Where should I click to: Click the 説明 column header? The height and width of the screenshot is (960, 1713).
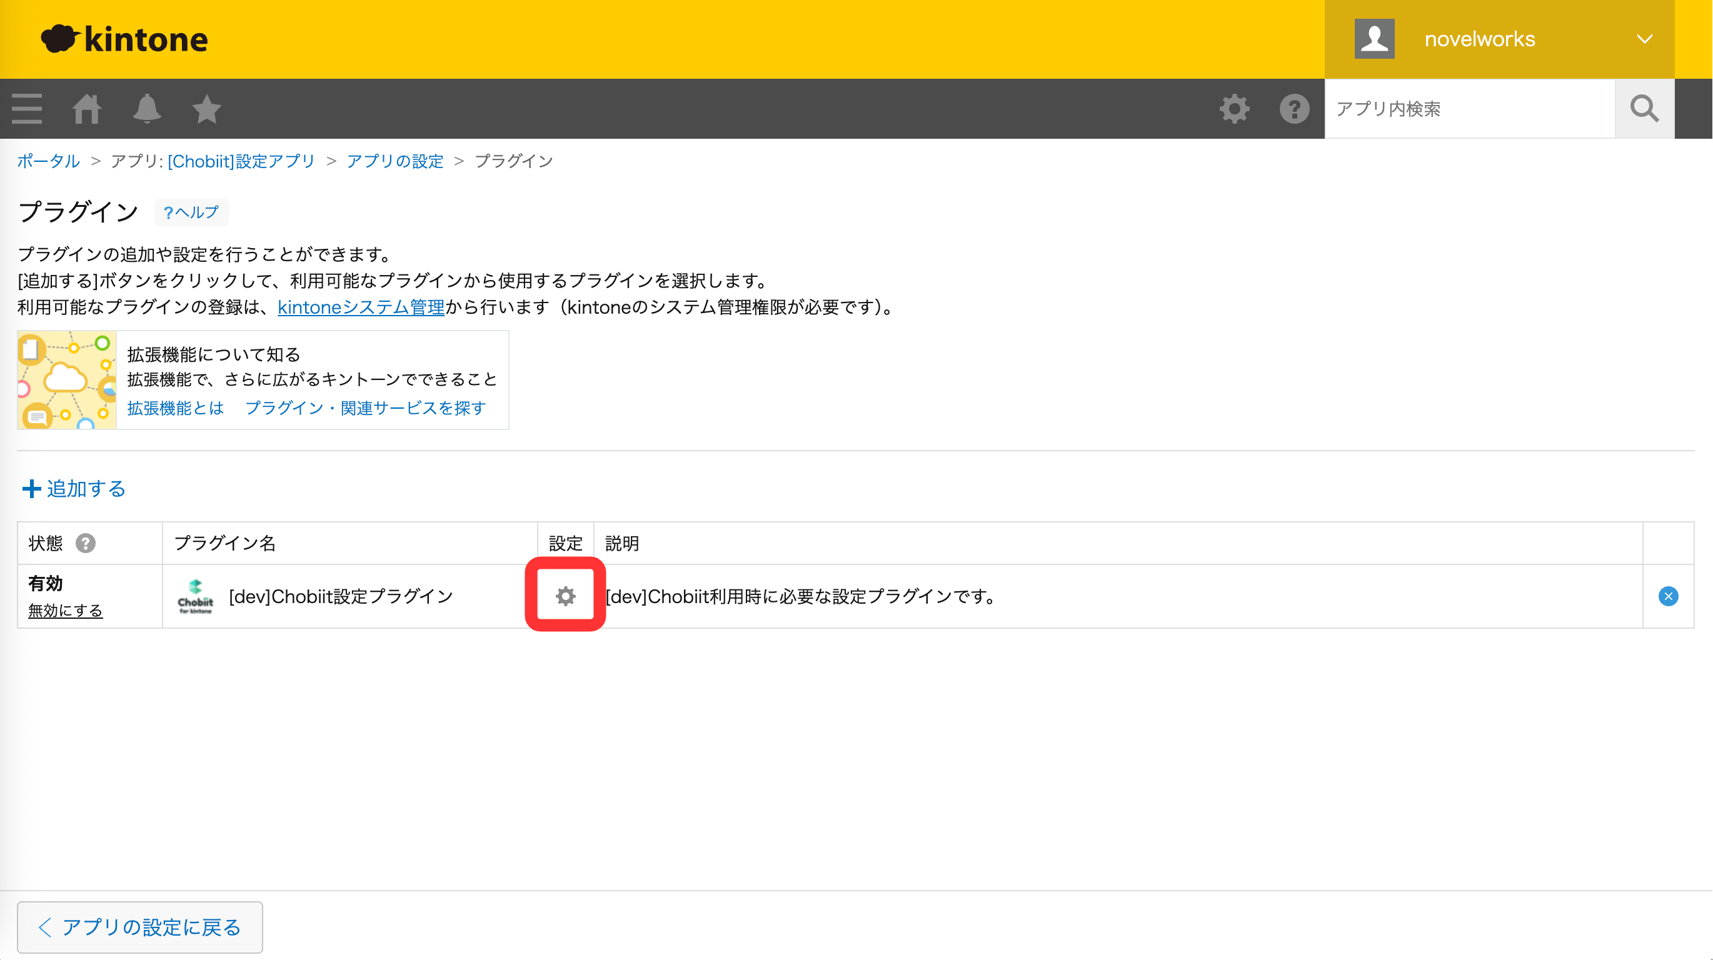[x=622, y=543]
